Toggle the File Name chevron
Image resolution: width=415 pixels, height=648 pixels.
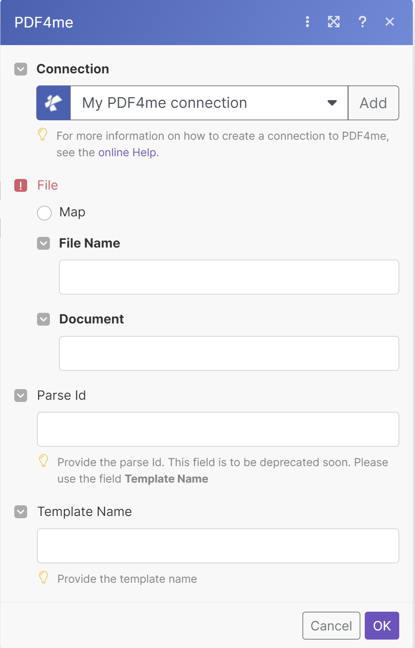tap(44, 243)
